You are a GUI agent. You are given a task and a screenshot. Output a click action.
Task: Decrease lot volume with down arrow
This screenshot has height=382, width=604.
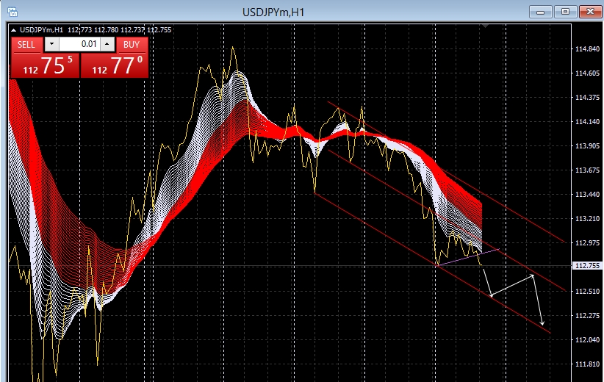click(51, 44)
